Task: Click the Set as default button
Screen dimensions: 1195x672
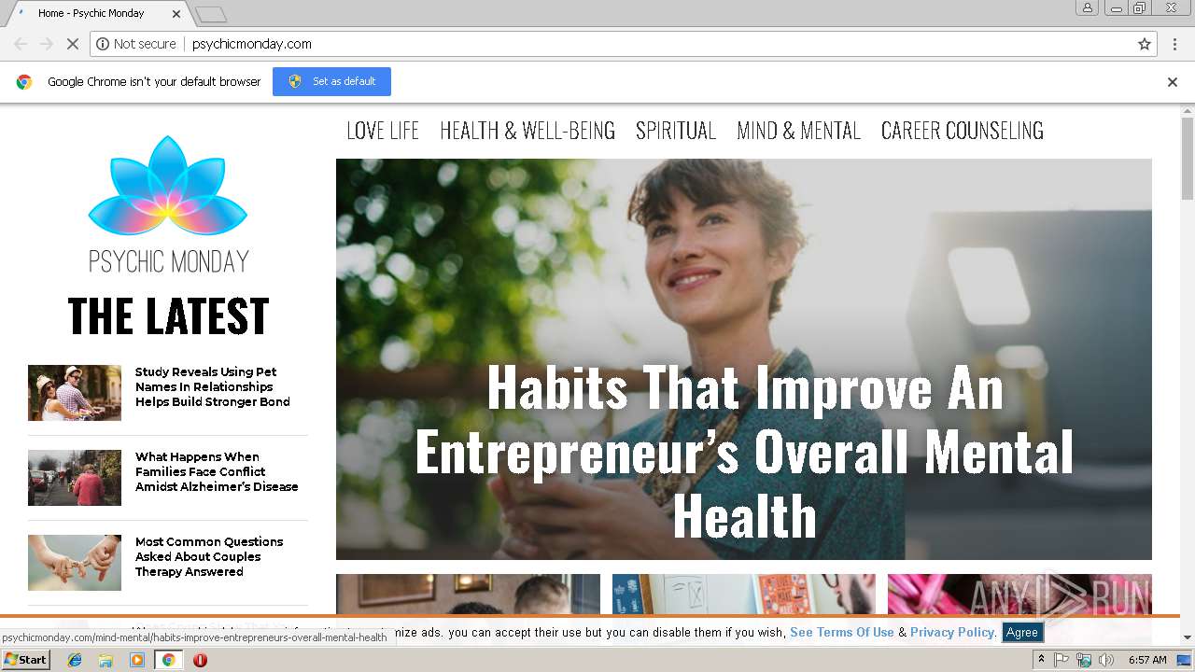Action: point(331,81)
